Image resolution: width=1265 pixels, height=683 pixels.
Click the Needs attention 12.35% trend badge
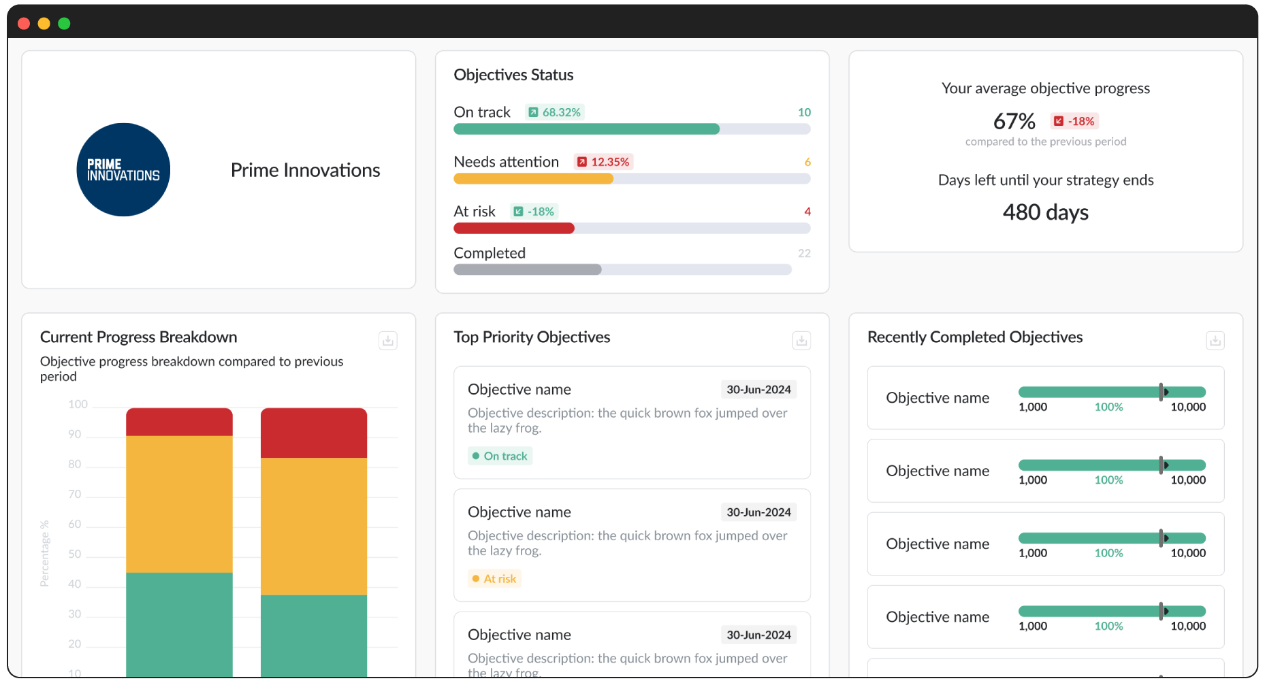[x=603, y=162]
